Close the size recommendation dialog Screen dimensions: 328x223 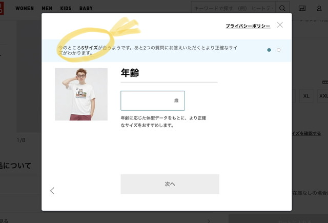[x=280, y=25]
